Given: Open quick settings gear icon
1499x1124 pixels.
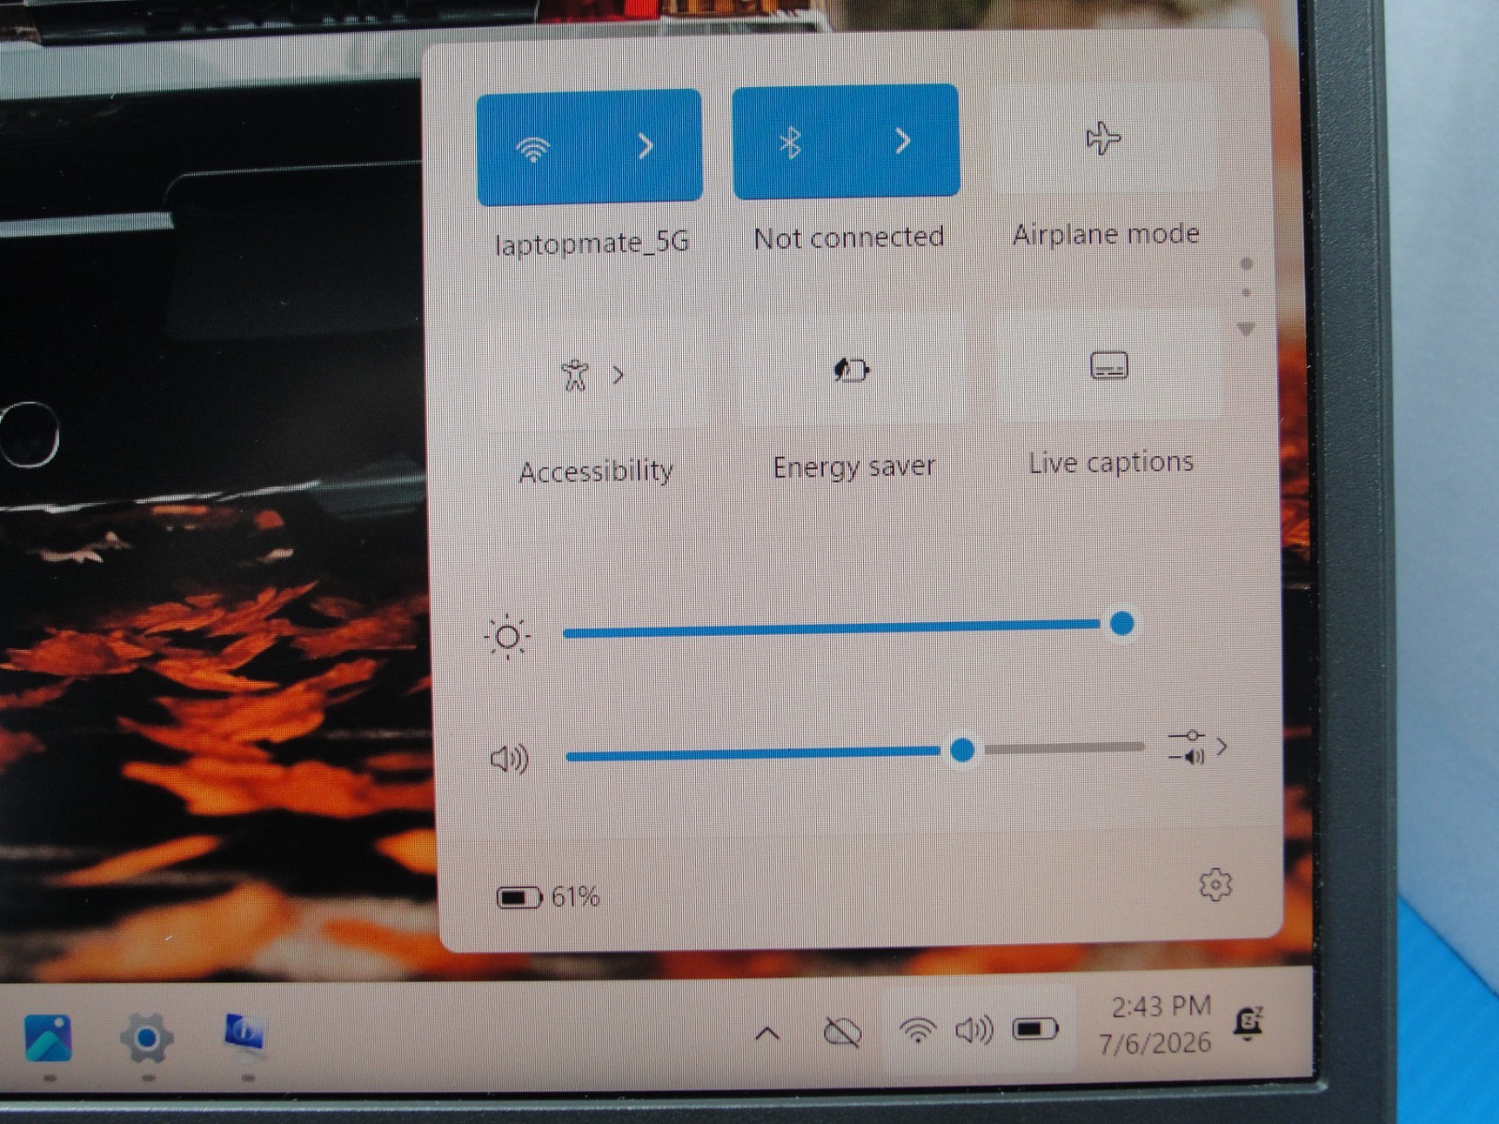Looking at the screenshot, I should point(1215,884).
